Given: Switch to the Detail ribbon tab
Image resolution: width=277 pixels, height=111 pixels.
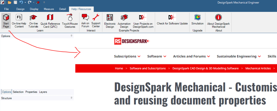Looking at the screenshot, I should pos(63,9).
